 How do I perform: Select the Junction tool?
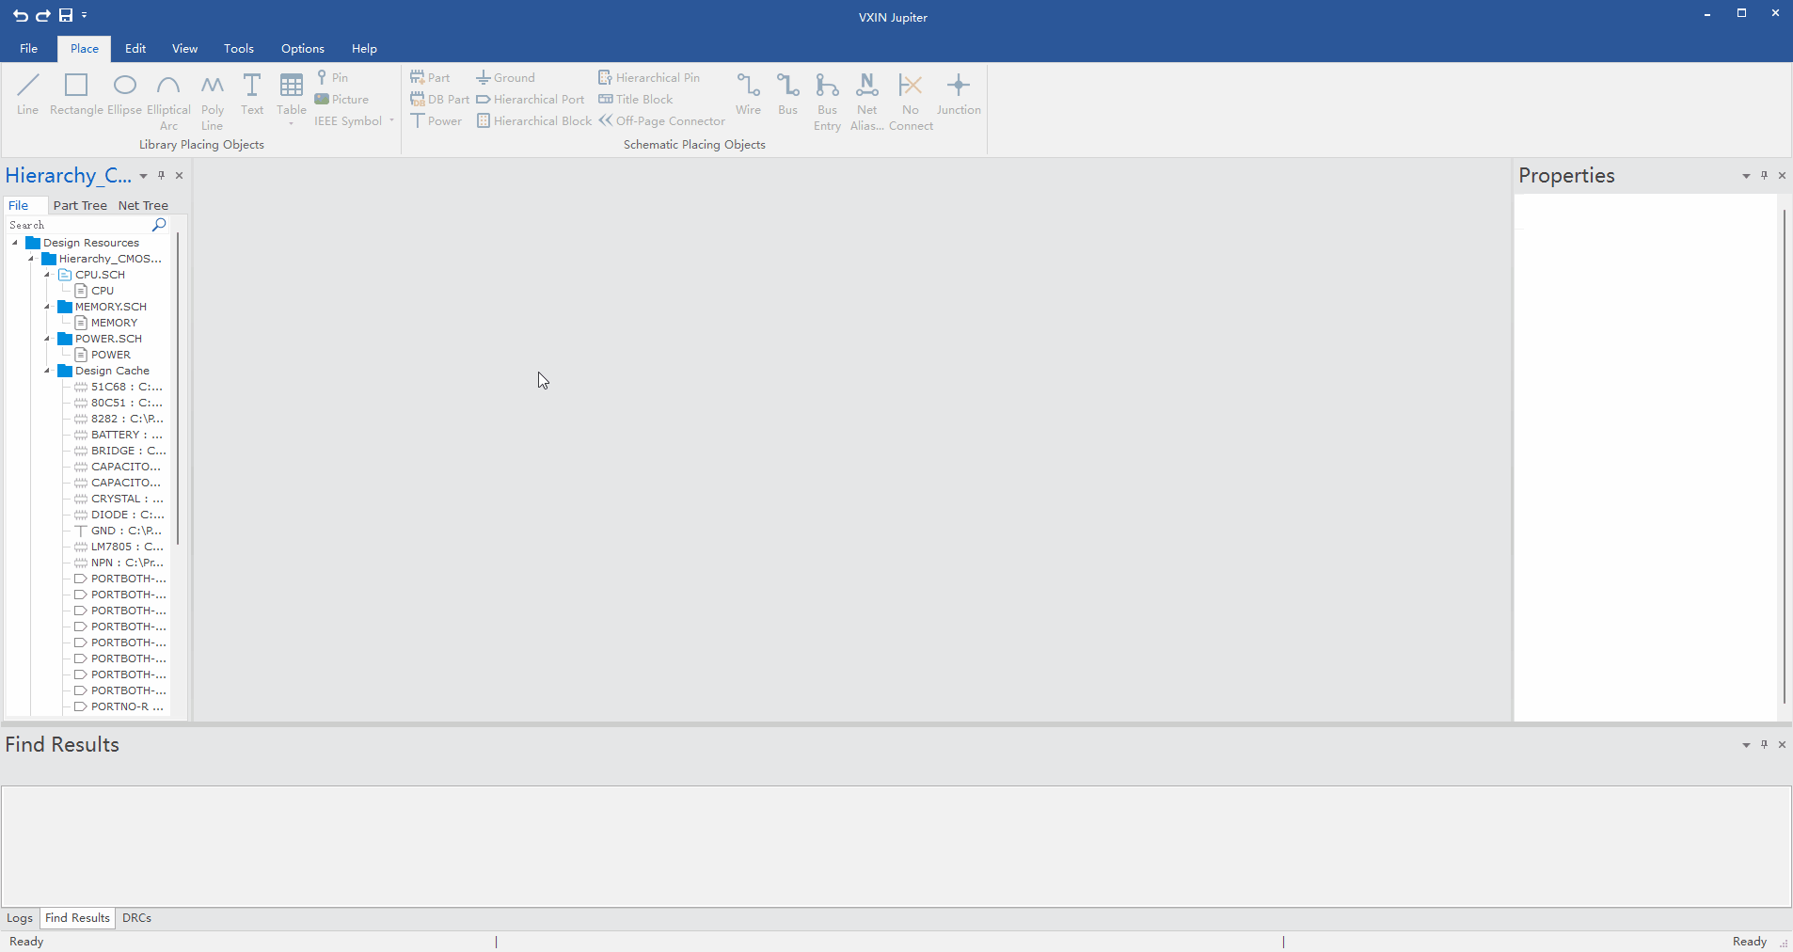[x=959, y=94]
